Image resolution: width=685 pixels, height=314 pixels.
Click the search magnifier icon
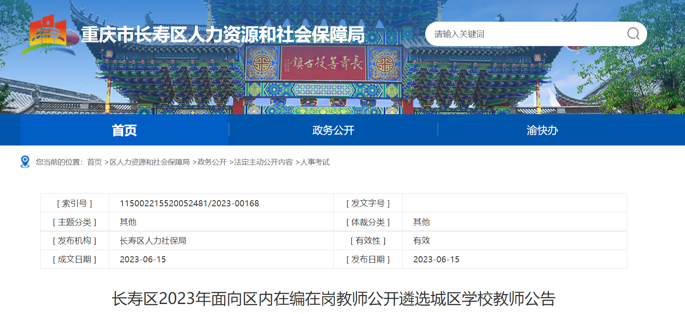click(633, 33)
